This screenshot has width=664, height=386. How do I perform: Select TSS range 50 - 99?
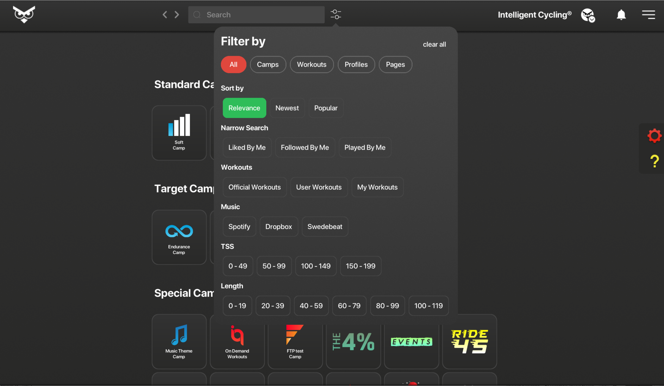pos(274,266)
